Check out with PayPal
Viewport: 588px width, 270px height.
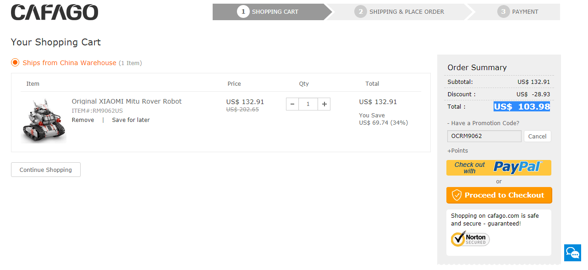click(499, 168)
